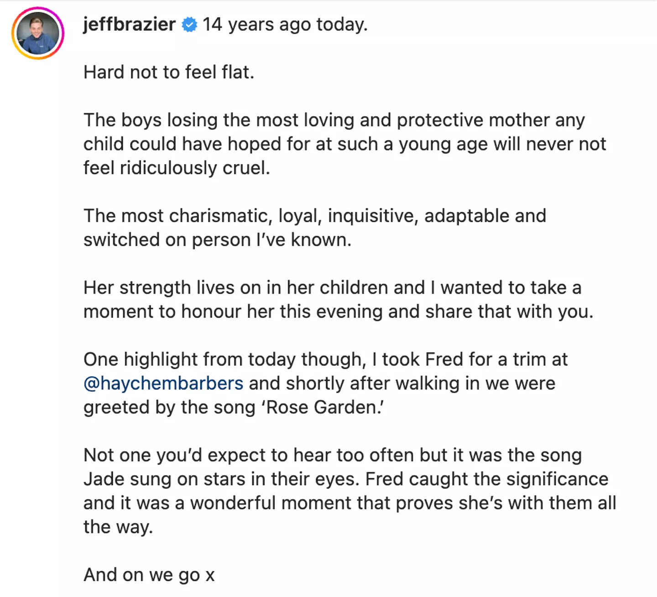Click the line starting 'The boys losing'
The image size is (657, 597).
point(334,120)
